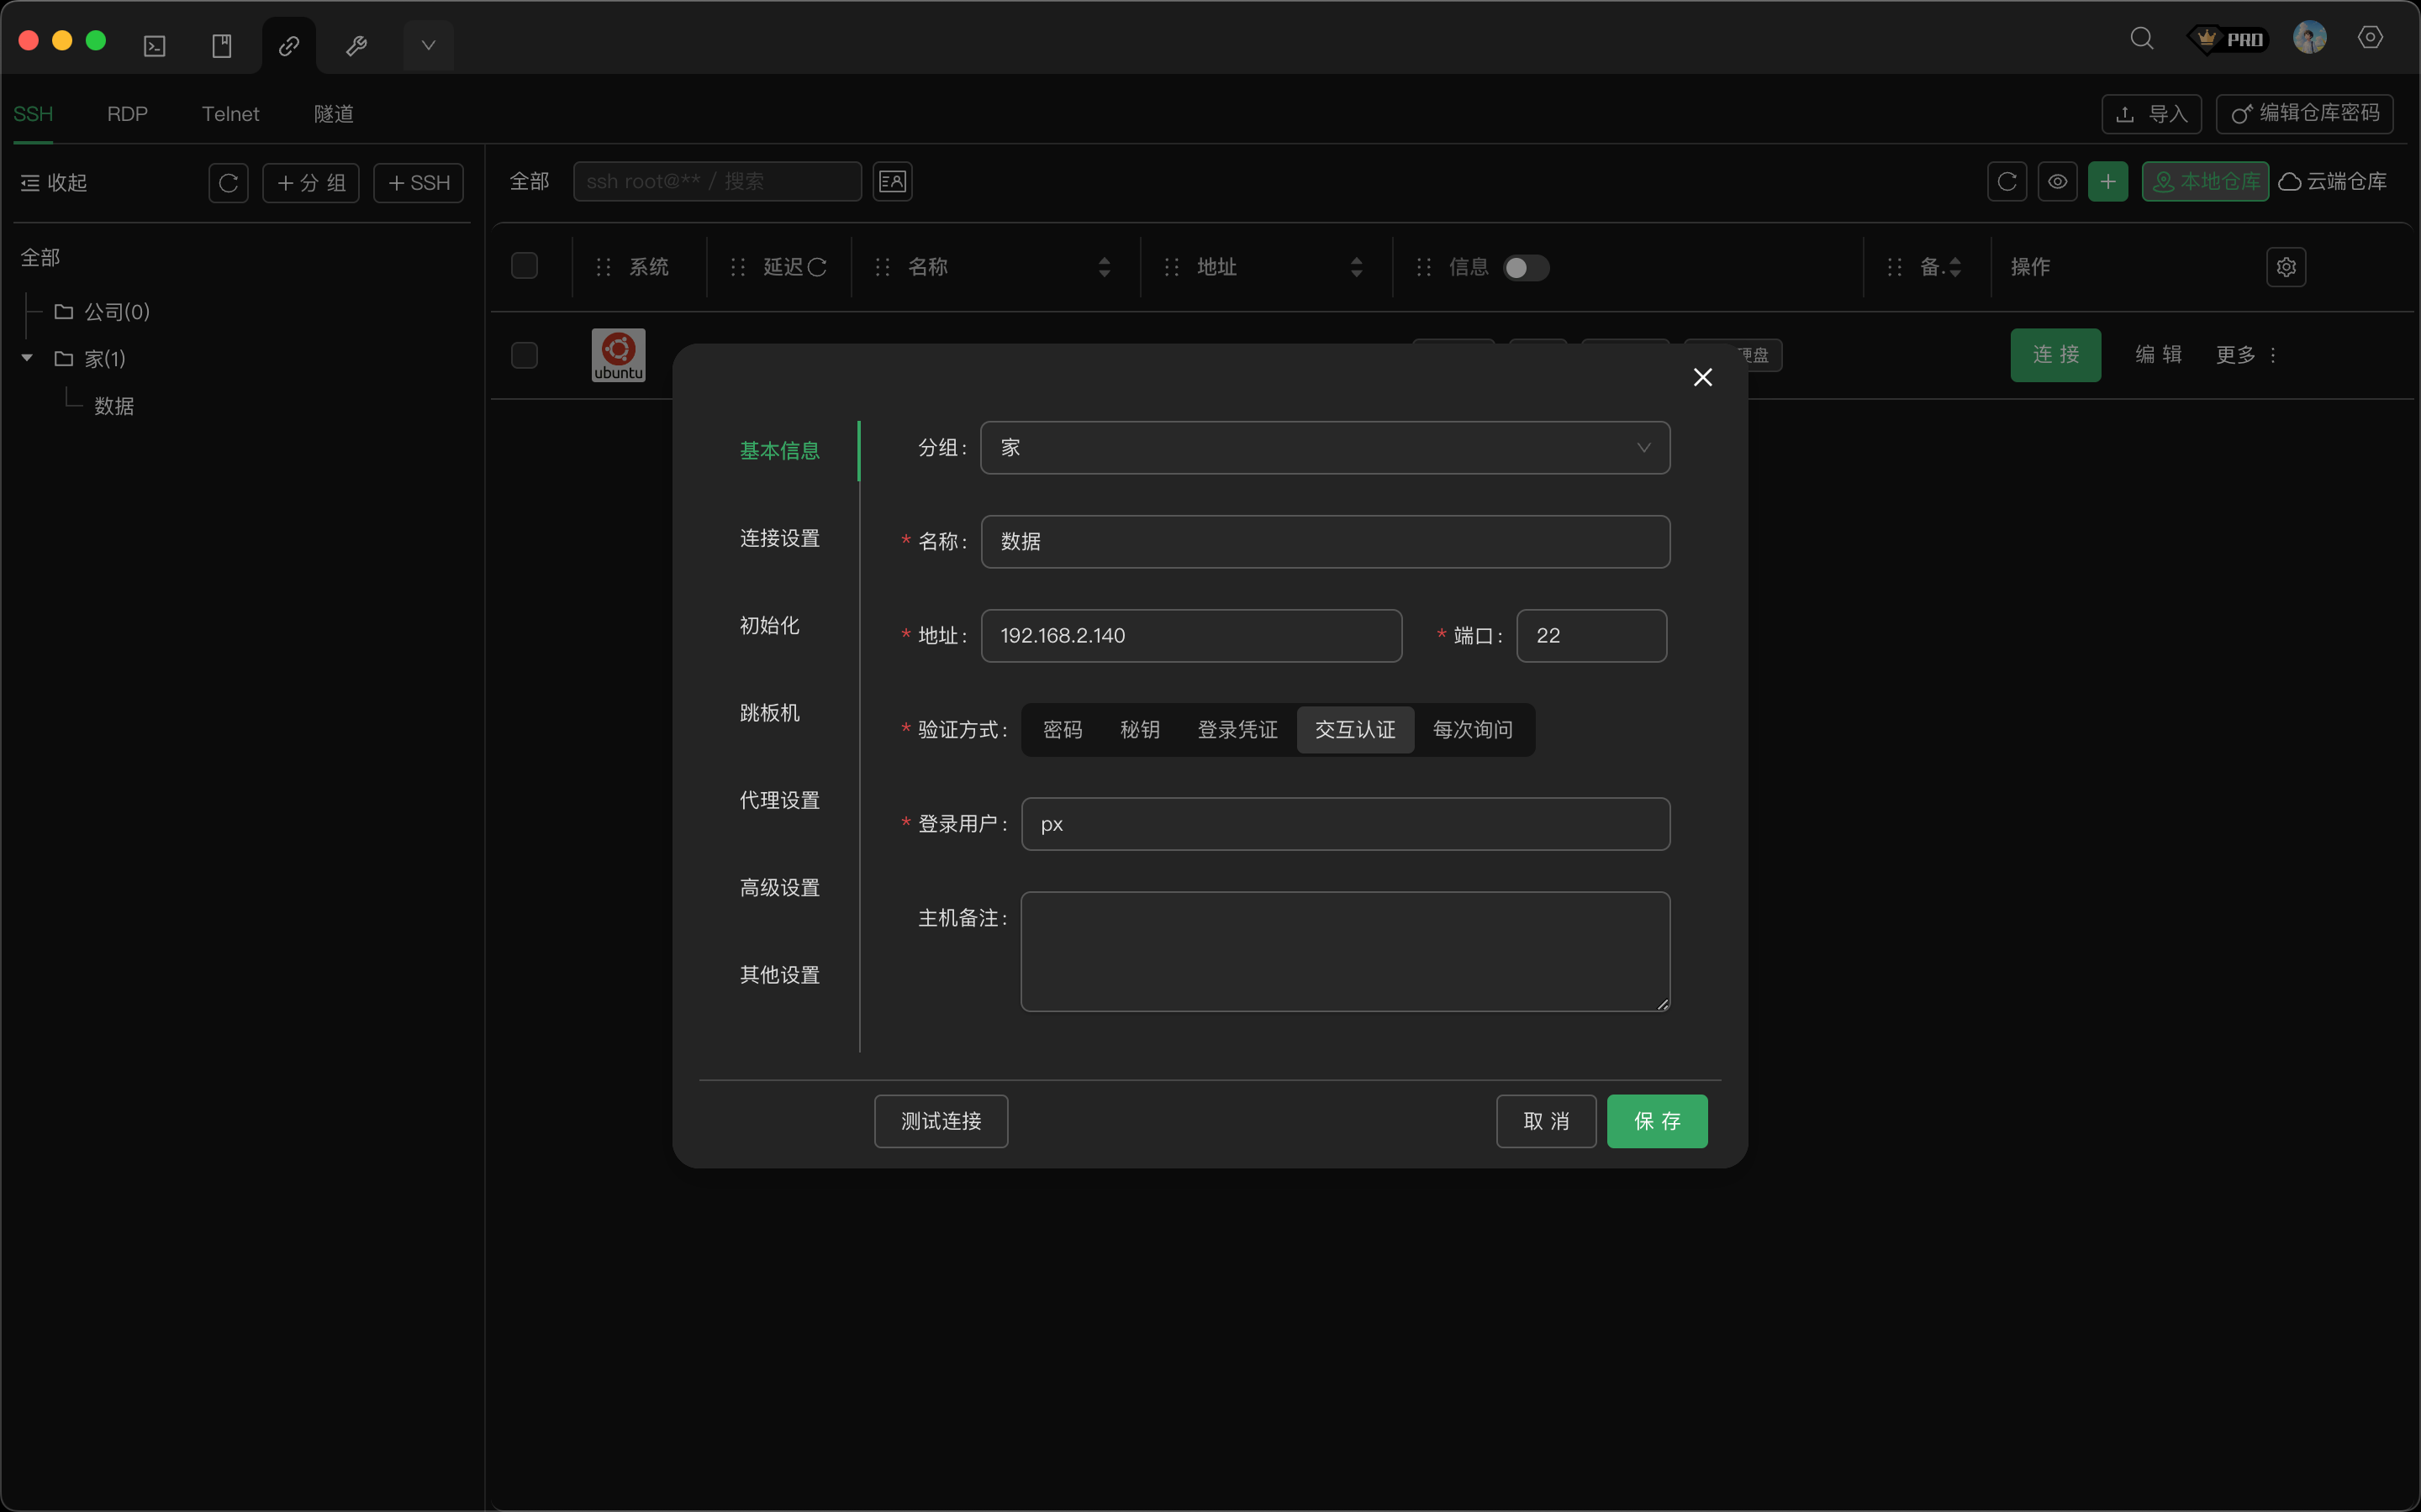This screenshot has height=1512, width=2421.
Task: Open the bookmark notes icon in toolbar
Action: coord(222,44)
